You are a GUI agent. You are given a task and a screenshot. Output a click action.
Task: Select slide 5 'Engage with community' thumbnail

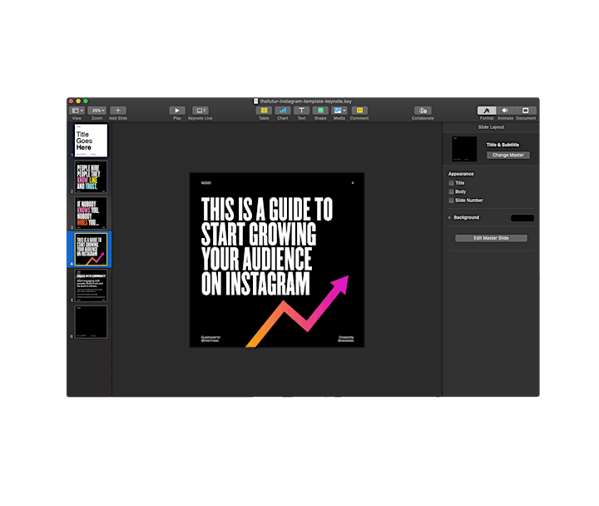coord(91,285)
